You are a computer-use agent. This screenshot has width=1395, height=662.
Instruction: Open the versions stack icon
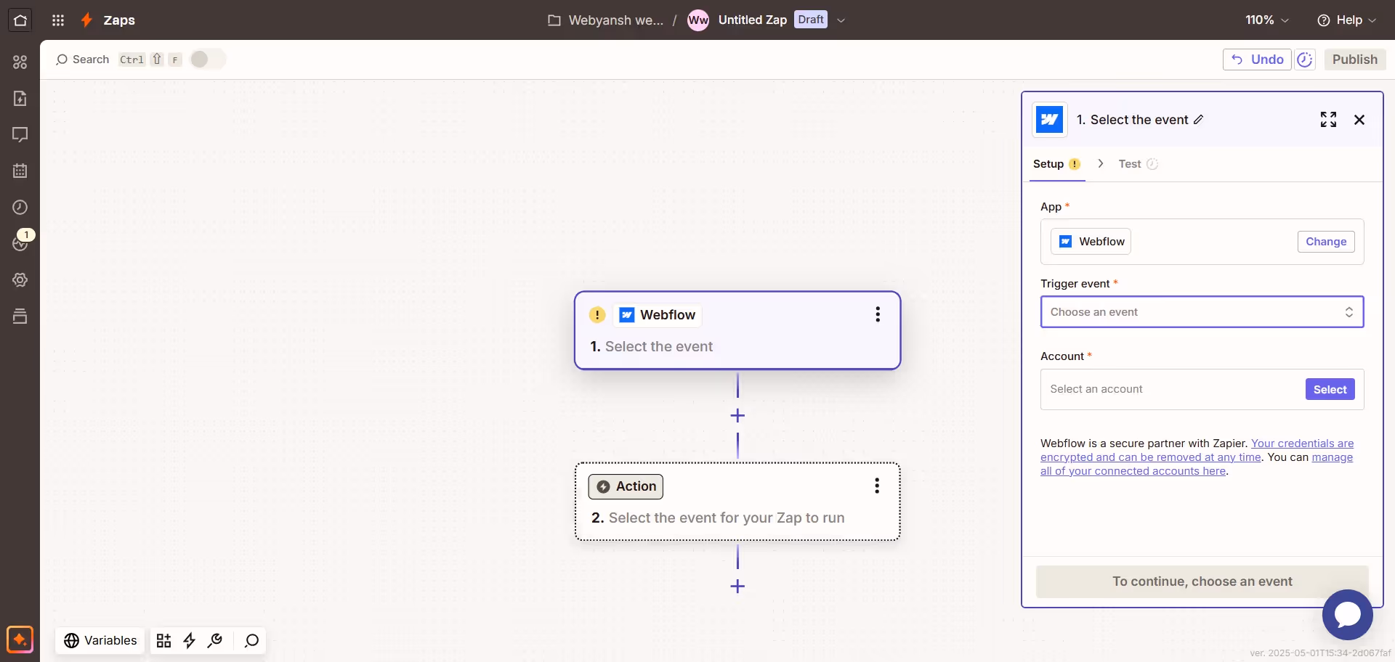point(20,316)
